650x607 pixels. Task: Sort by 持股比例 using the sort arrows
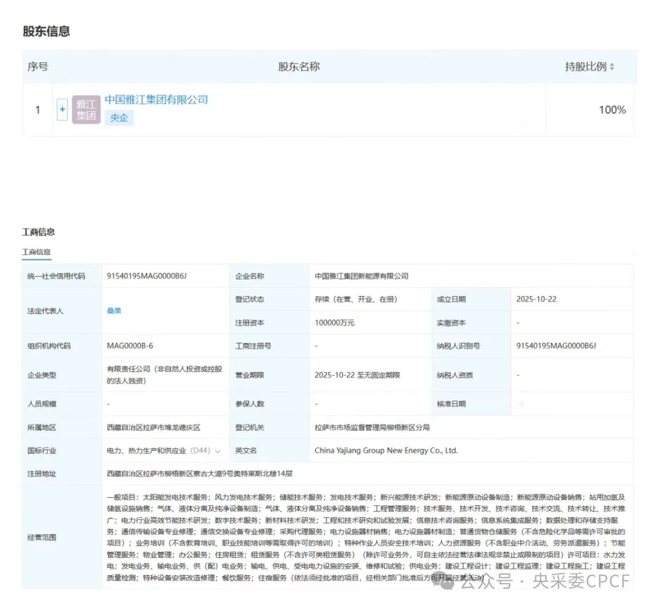pyautogui.click(x=612, y=67)
